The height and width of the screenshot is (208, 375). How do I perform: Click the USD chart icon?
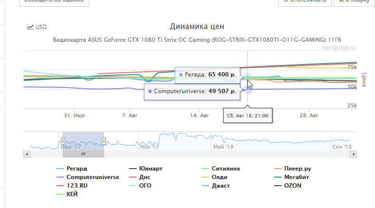click(30, 27)
